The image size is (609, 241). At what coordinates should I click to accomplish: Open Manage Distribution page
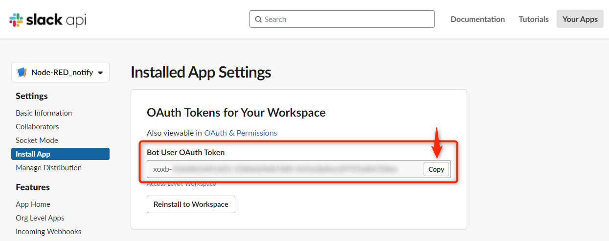pyautogui.click(x=48, y=167)
